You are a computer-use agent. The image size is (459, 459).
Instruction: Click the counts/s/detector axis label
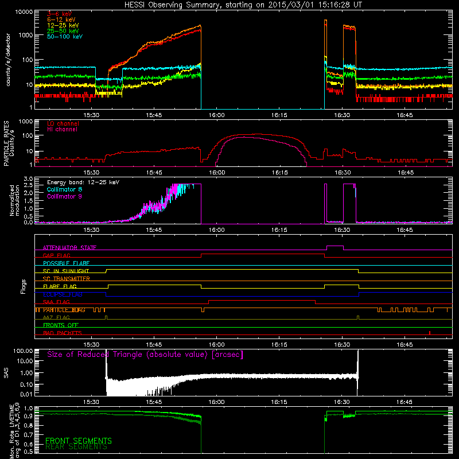click(8, 60)
